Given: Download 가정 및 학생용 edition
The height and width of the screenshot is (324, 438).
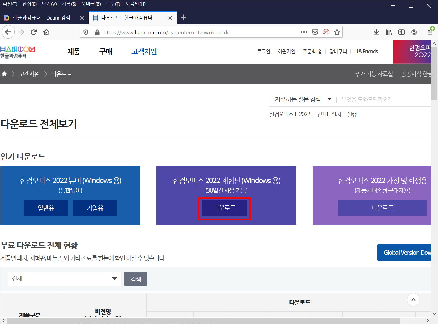Looking at the screenshot, I should [382, 208].
